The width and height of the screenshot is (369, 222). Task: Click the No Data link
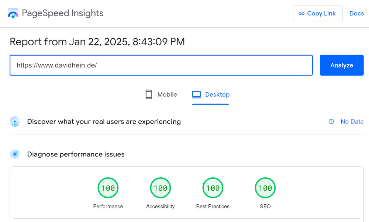352,122
